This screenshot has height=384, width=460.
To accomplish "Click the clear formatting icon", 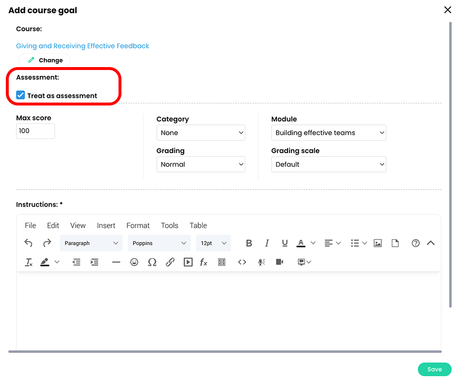I will (29, 262).
